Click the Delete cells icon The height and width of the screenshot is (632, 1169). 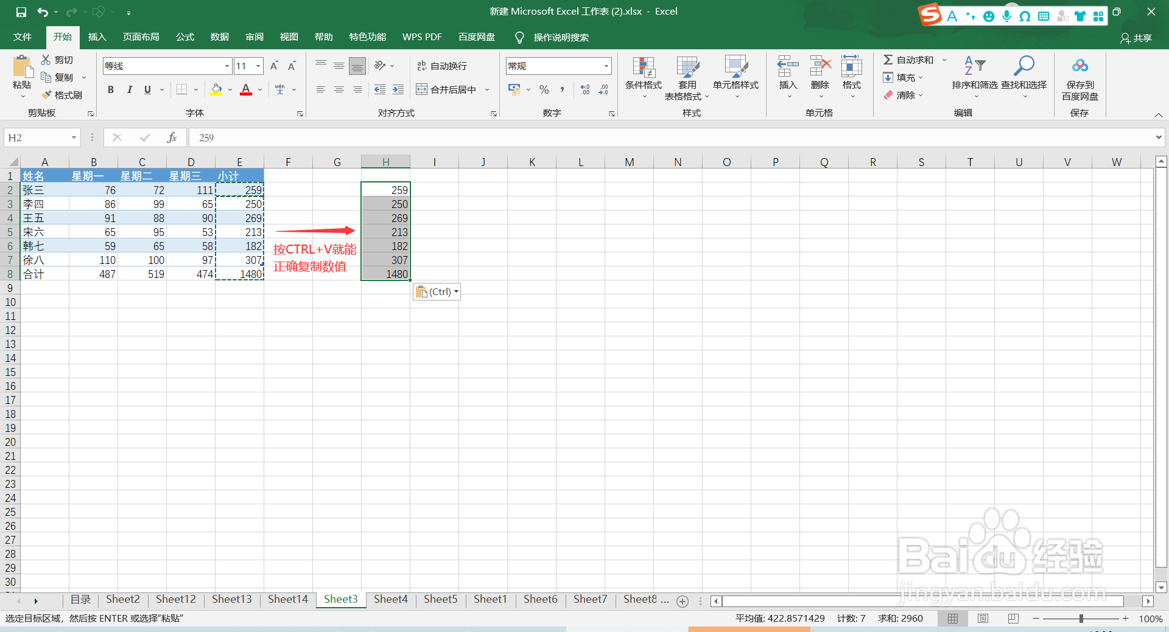(820, 66)
